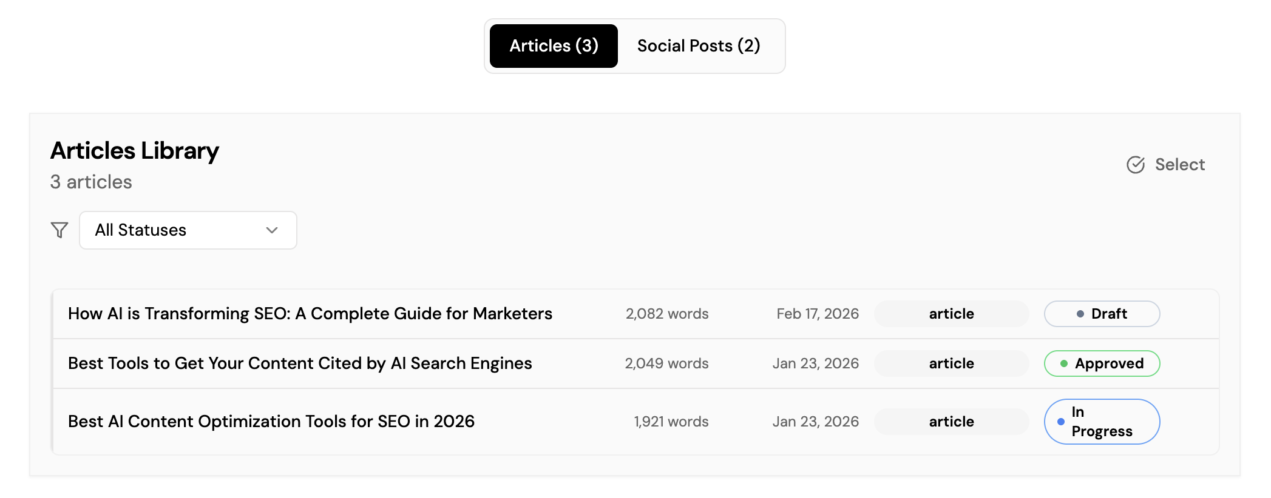The image size is (1271, 498).
Task: Click the blue dot on In Progress badge
Action: tap(1060, 422)
